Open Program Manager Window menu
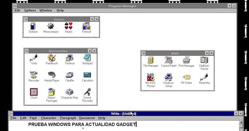This screenshot has height=131, width=249. pos(46,10)
